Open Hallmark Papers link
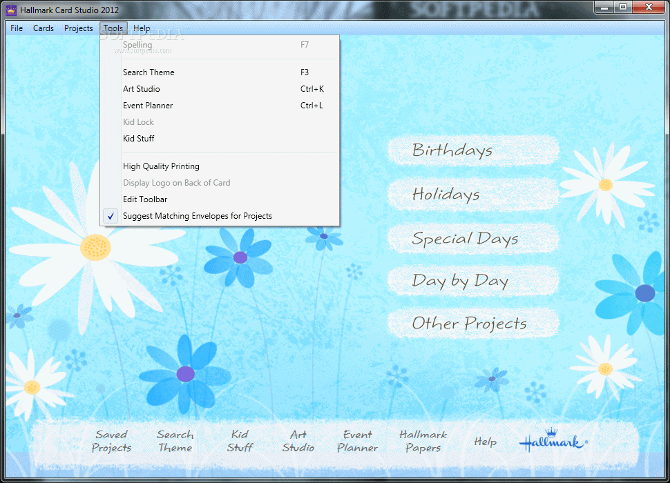The image size is (670, 483). (x=423, y=441)
